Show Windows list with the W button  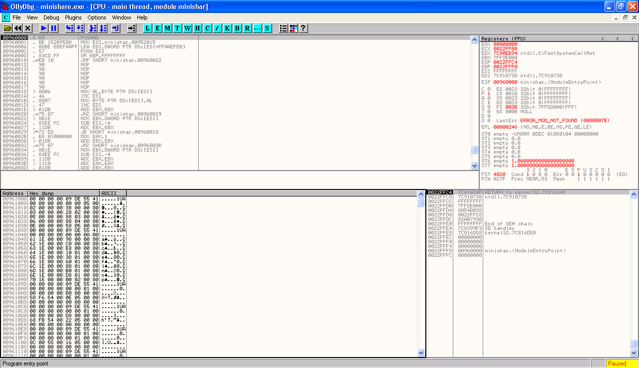click(x=188, y=28)
